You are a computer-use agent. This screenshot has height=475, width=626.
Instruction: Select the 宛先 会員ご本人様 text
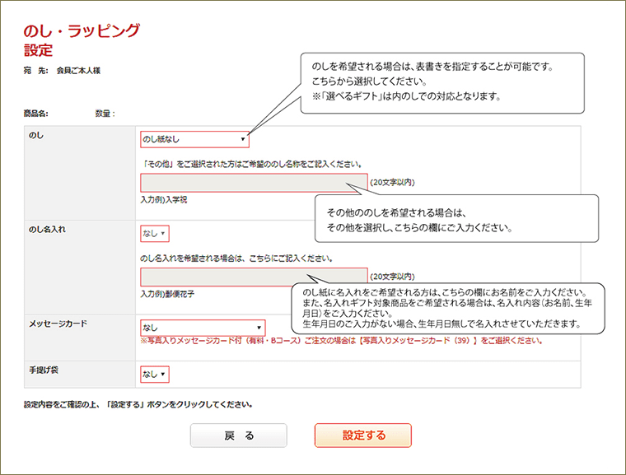coord(63,71)
